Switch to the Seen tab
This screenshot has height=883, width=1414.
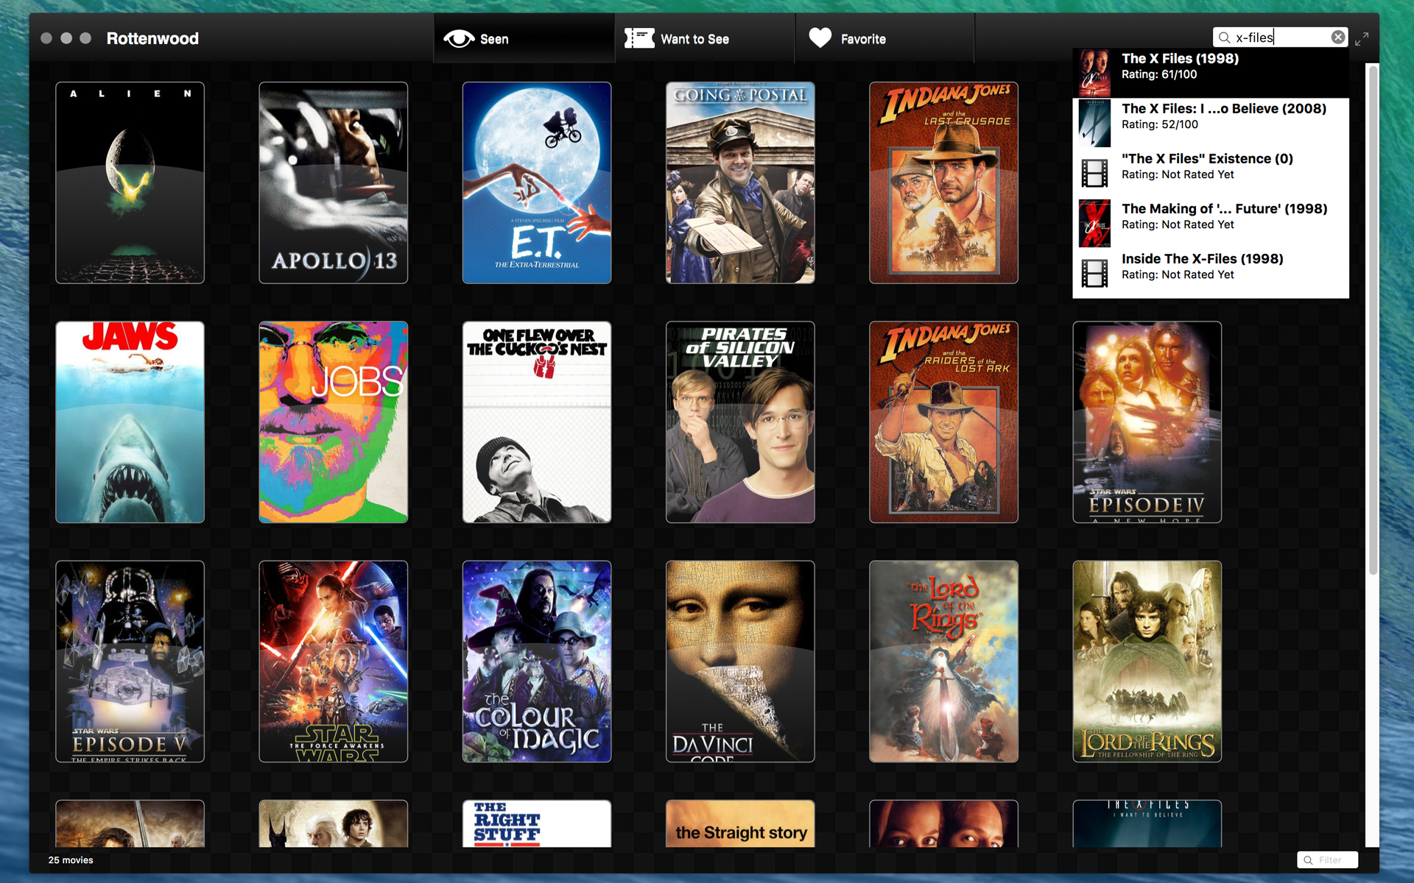[524, 38]
